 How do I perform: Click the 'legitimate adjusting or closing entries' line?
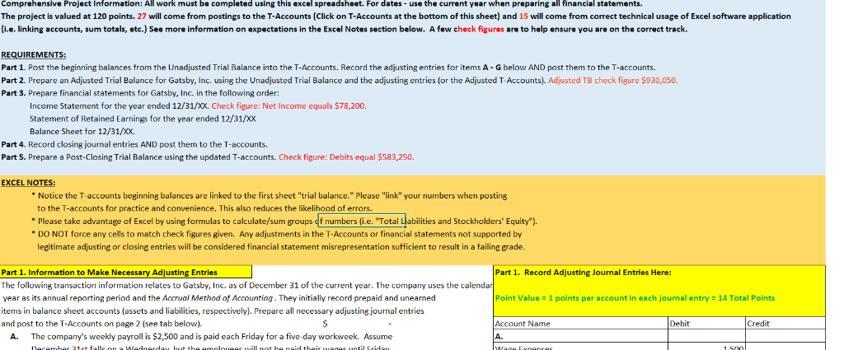[281, 247]
